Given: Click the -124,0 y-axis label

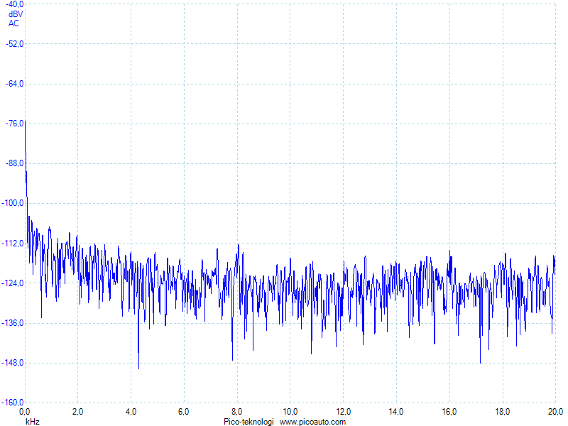Looking at the screenshot, I should (13, 283).
